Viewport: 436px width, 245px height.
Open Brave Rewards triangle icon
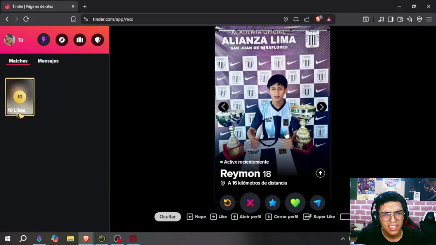[x=329, y=19]
